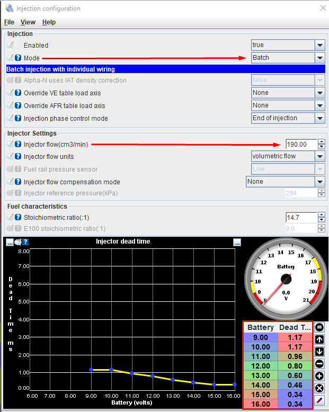Viewport: 329px width, 412px height.
Task: Open the Mode dropdown set to Batch
Action: [319, 58]
